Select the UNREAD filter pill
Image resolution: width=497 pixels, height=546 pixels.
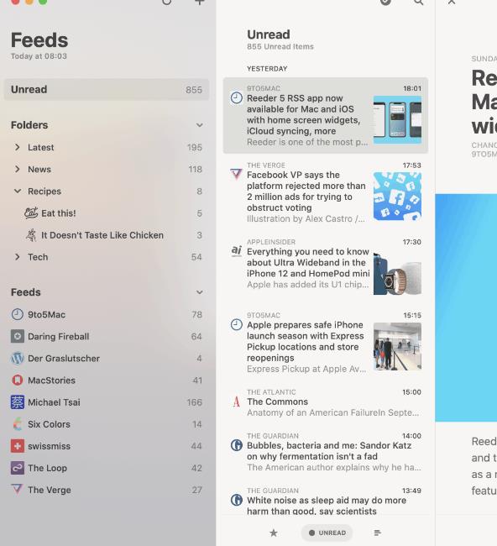click(327, 533)
